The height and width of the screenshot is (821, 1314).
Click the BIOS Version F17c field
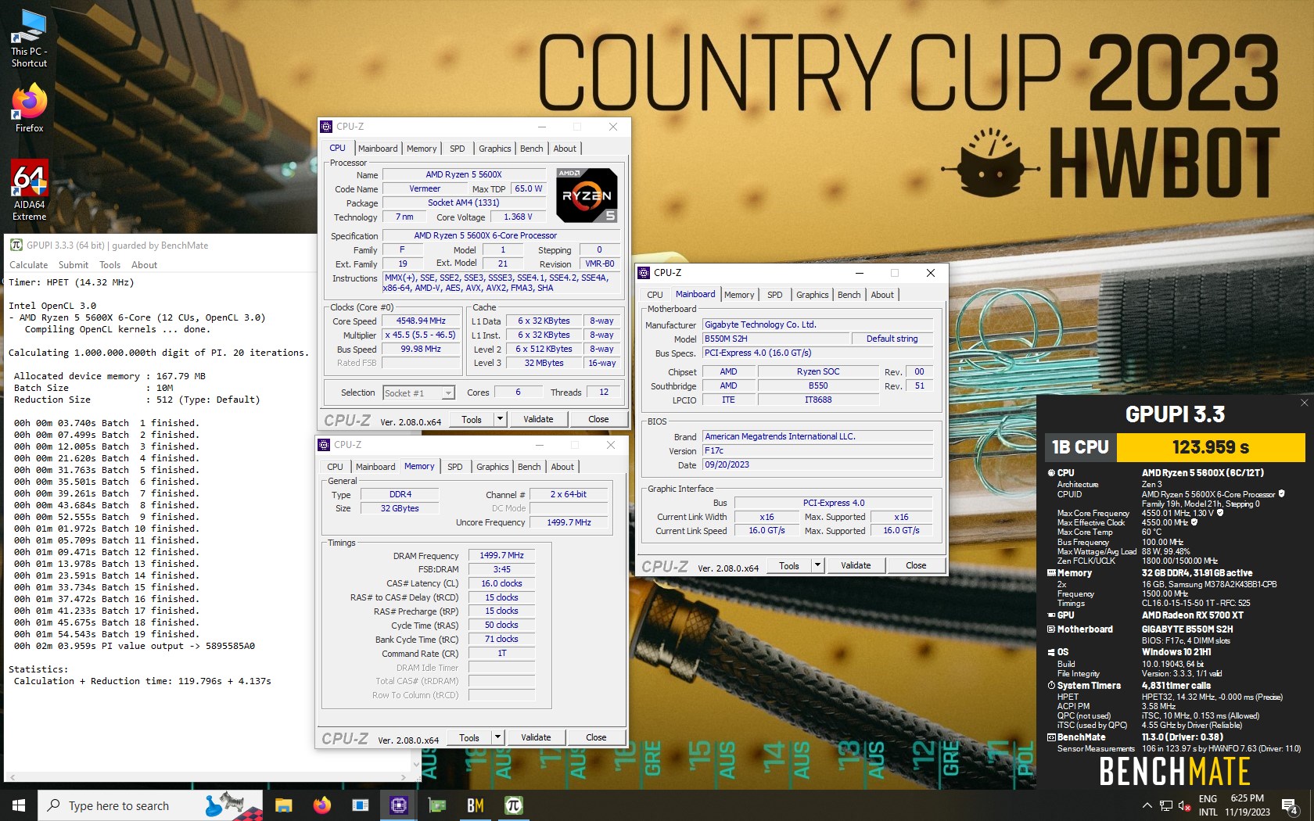tap(817, 450)
